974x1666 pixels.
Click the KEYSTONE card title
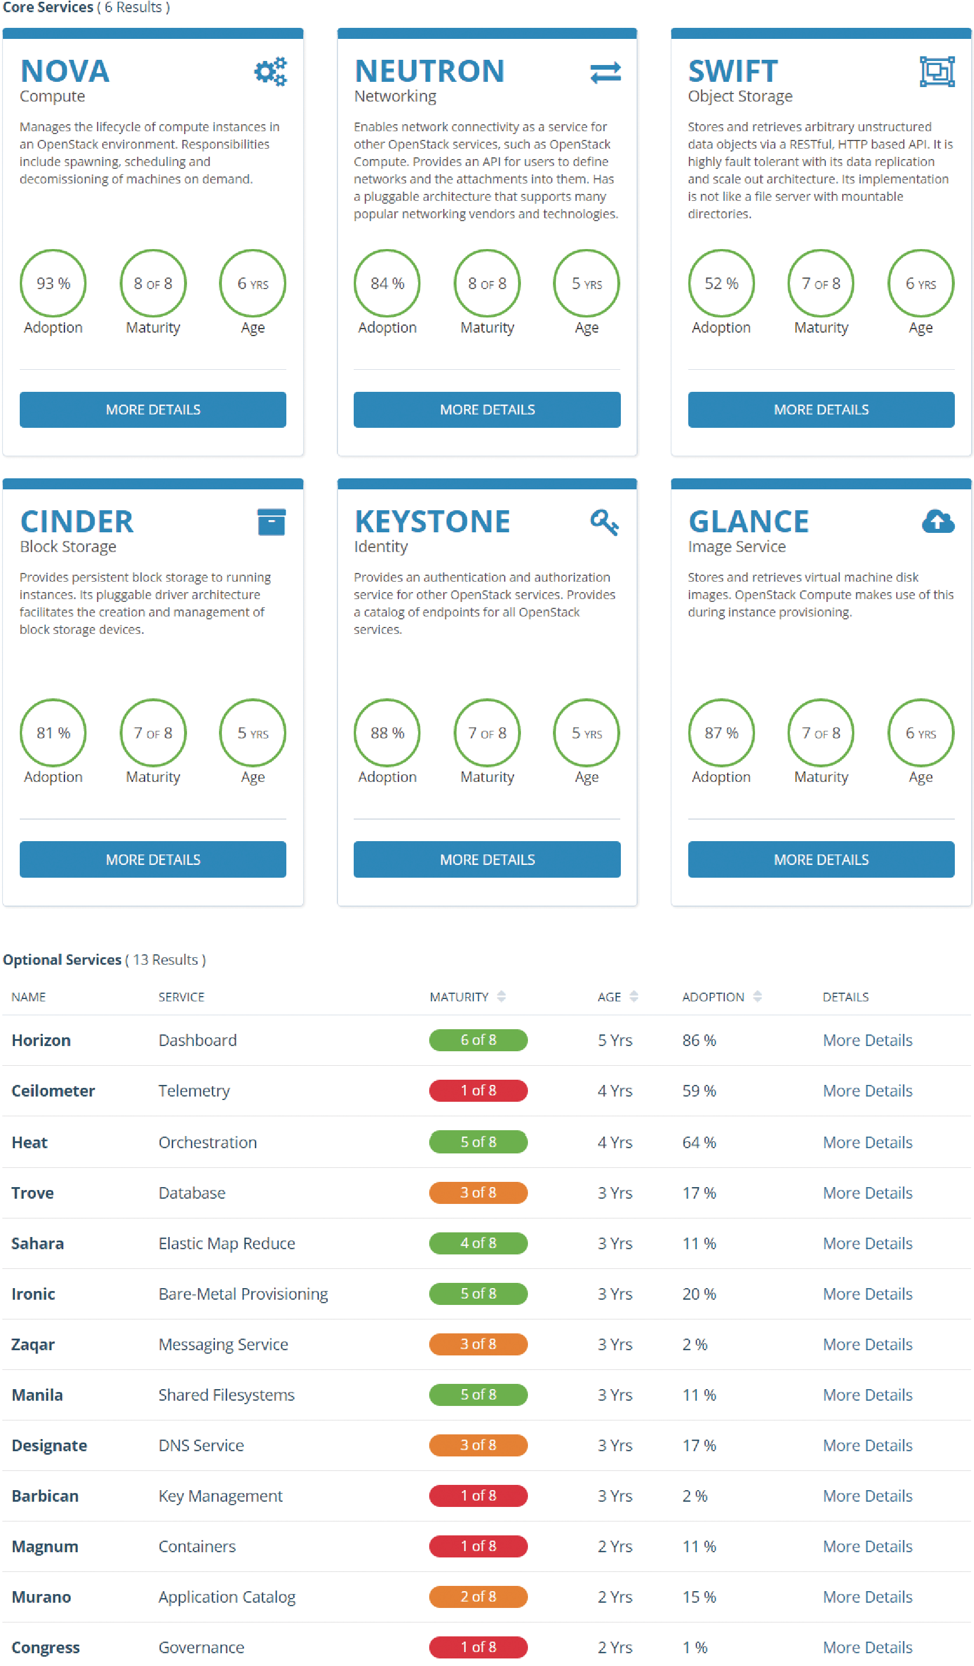click(433, 521)
